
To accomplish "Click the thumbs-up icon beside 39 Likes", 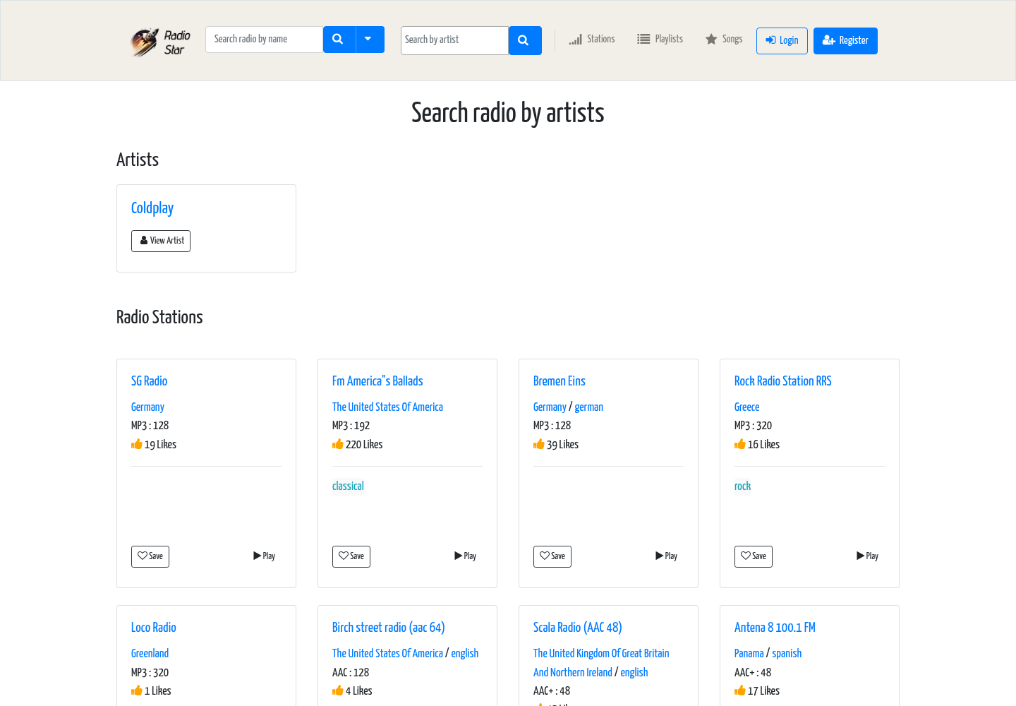I will [539, 443].
